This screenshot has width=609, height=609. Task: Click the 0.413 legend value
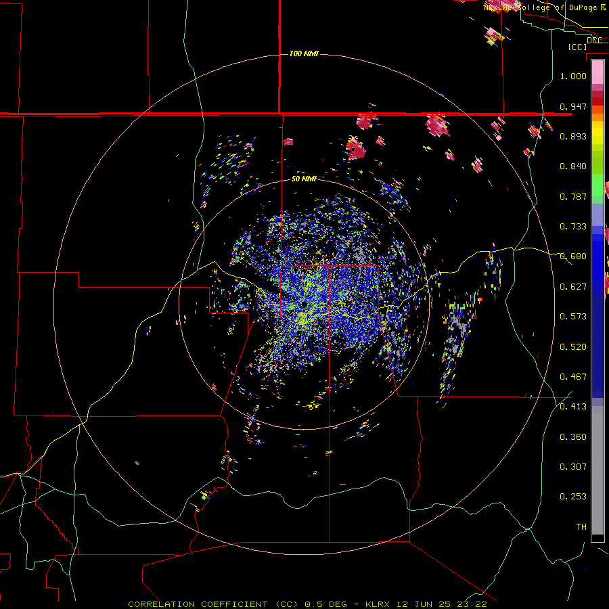pyautogui.click(x=573, y=407)
